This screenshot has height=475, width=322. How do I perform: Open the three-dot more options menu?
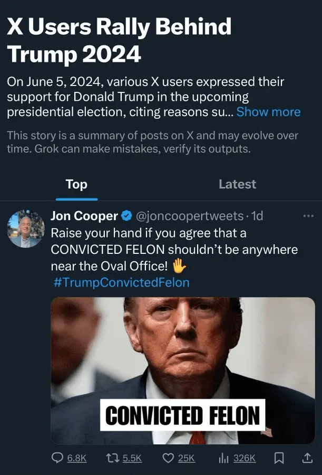308,216
